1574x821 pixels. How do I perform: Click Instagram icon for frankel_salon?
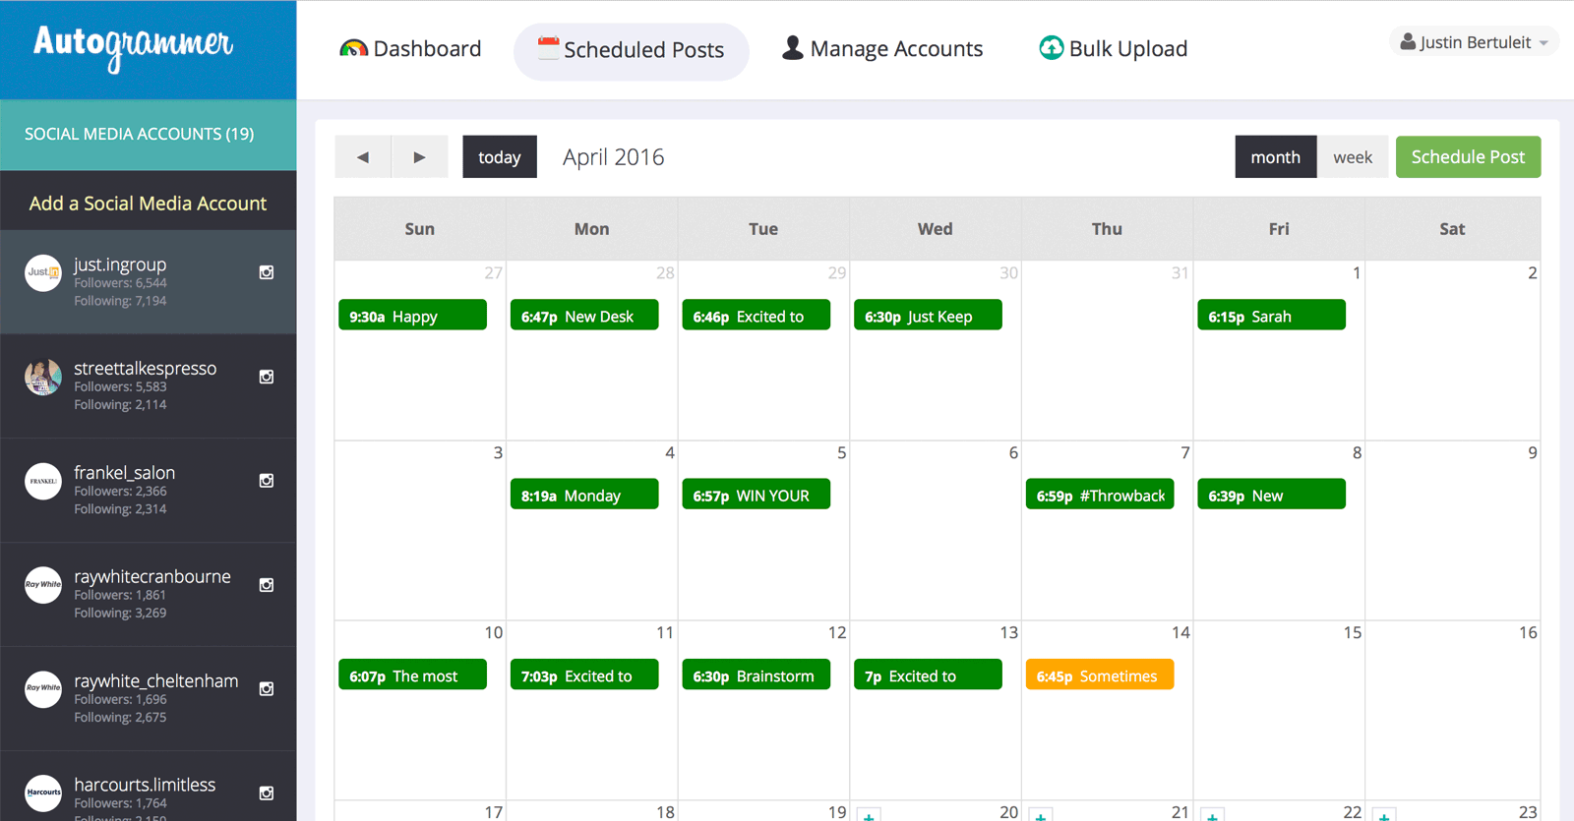tap(267, 481)
